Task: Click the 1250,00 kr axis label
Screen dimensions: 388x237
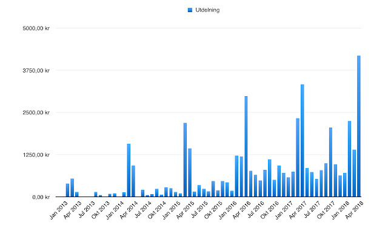Action: click(x=36, y=155)
